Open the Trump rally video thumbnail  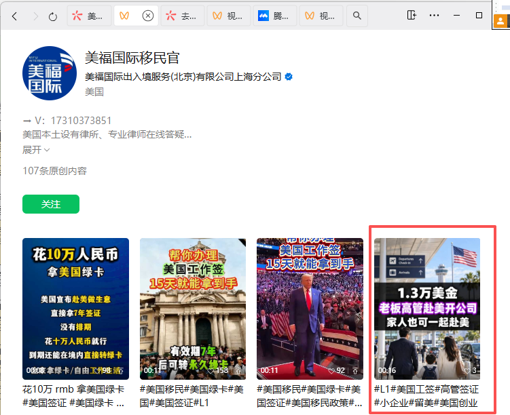pos(310,309)
